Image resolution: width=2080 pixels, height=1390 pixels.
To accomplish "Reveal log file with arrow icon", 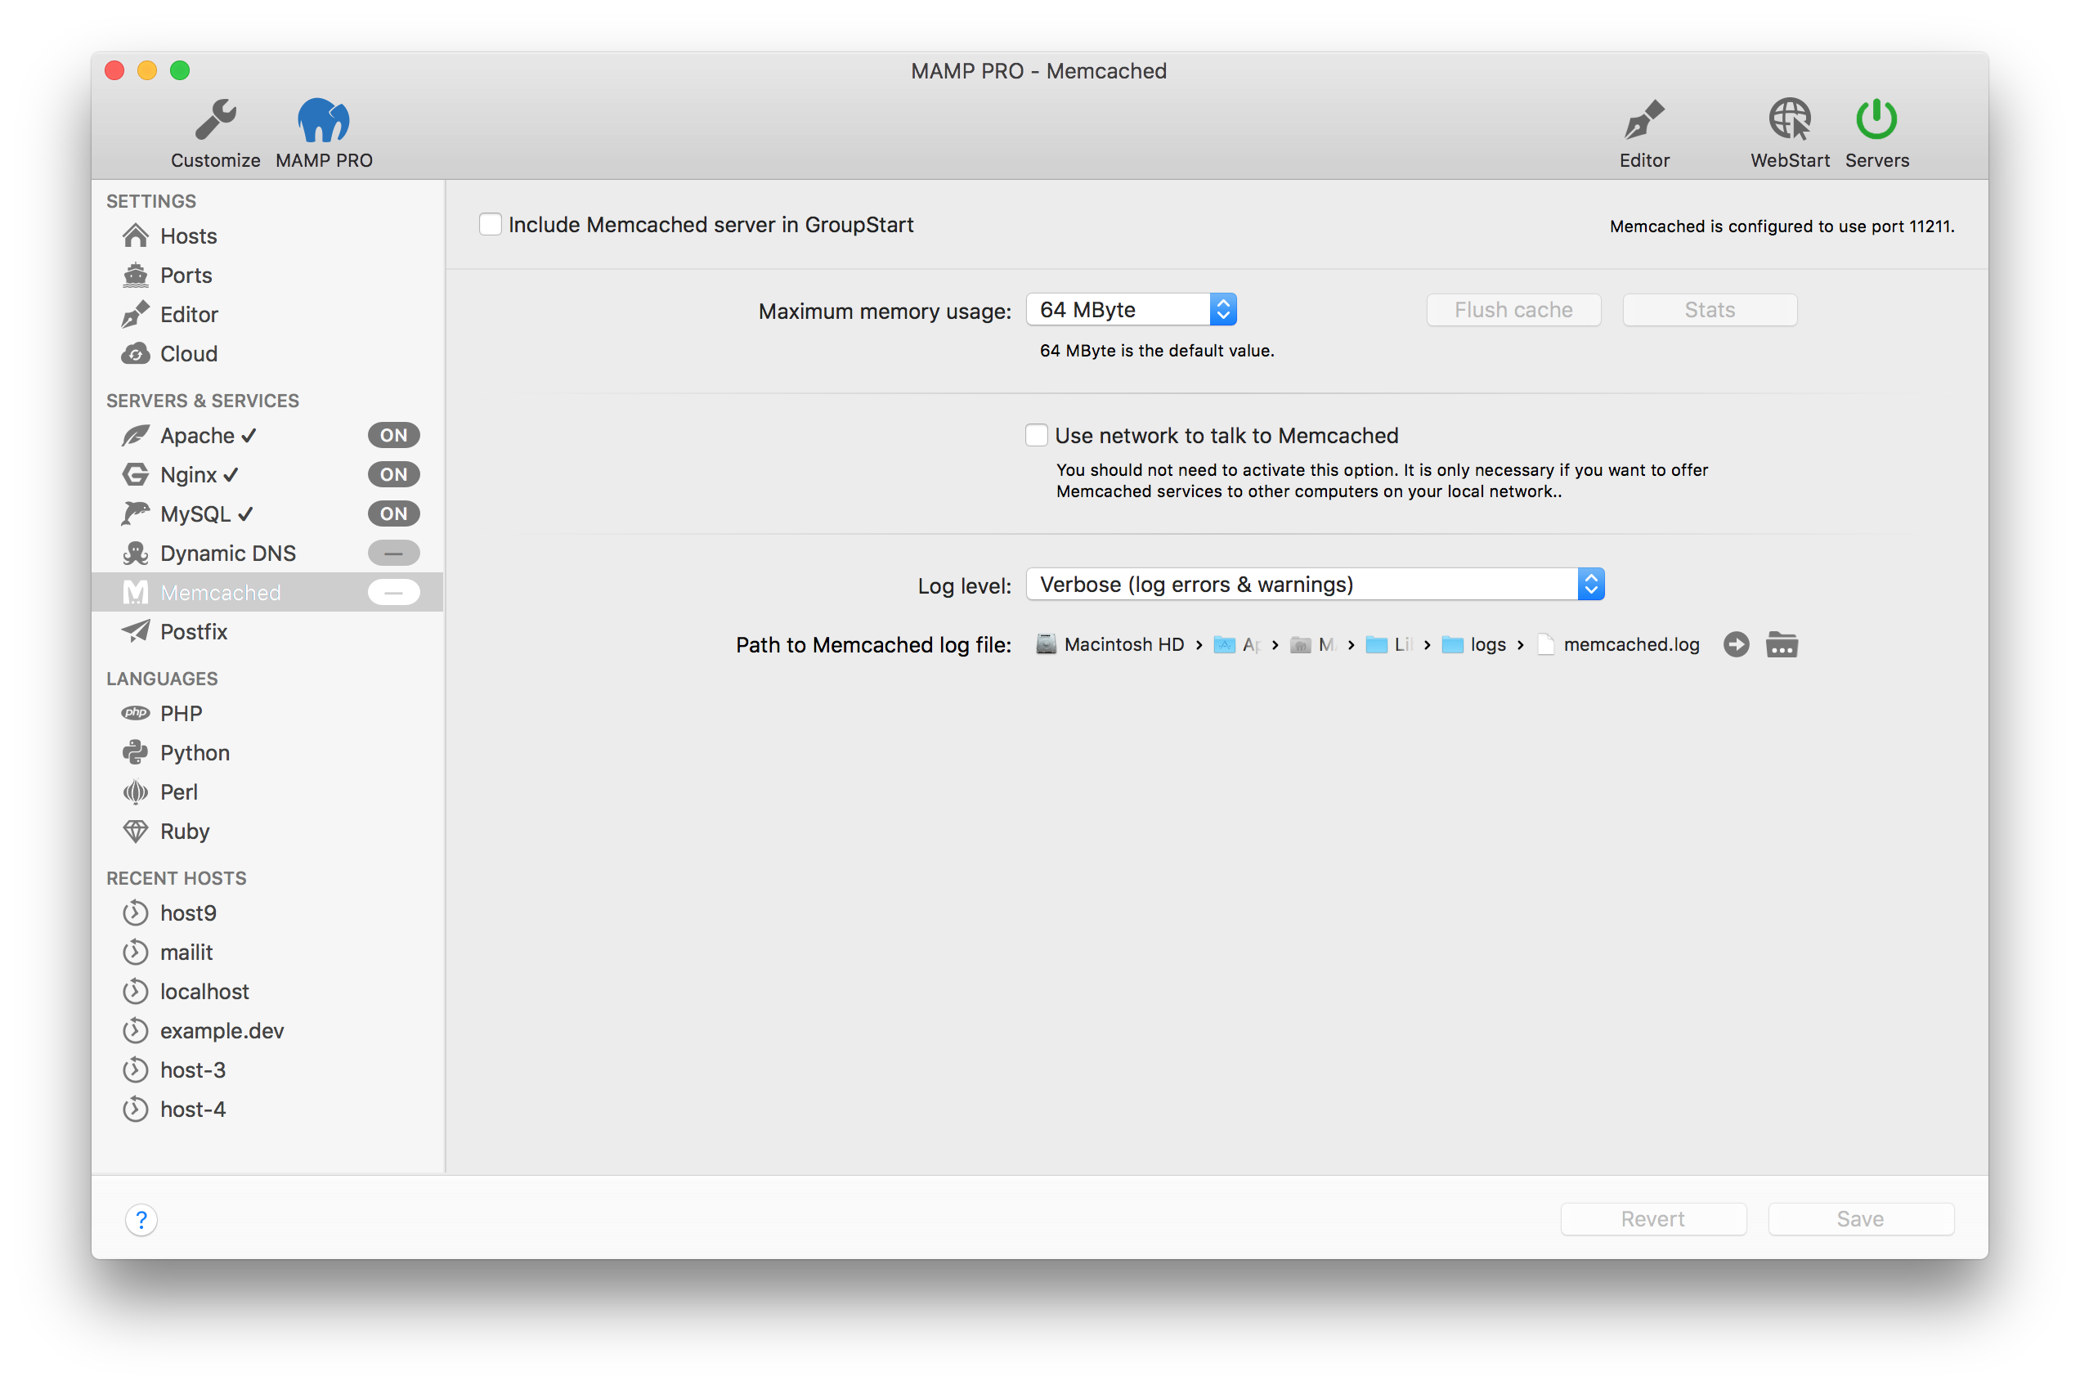I will pos(1736,644).
